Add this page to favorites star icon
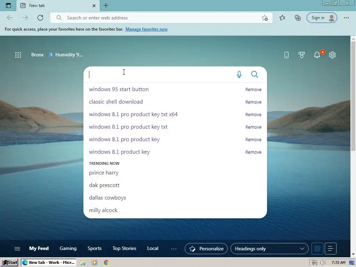This screenshot has height=267, width=356. [x=265, y=18]
